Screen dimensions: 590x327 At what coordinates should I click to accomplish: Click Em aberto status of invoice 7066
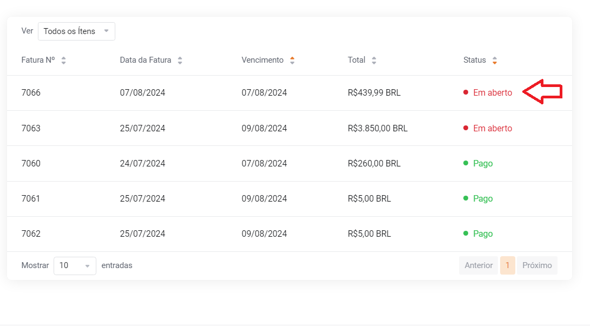point(492,92)
